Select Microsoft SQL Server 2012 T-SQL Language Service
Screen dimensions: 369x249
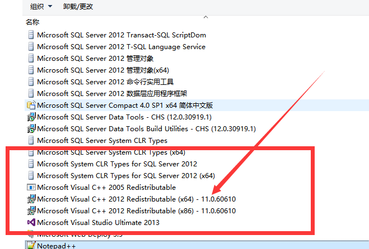coord(121,47)
